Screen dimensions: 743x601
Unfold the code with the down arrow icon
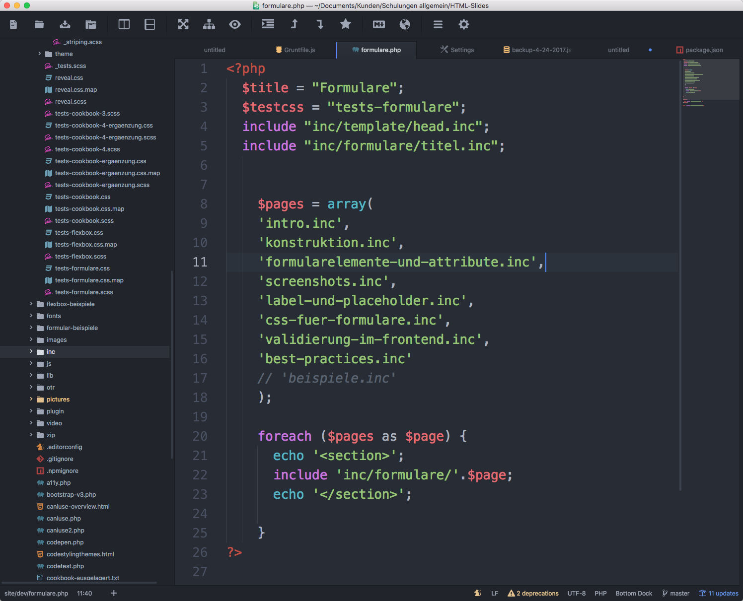click(x=320, y=24)
